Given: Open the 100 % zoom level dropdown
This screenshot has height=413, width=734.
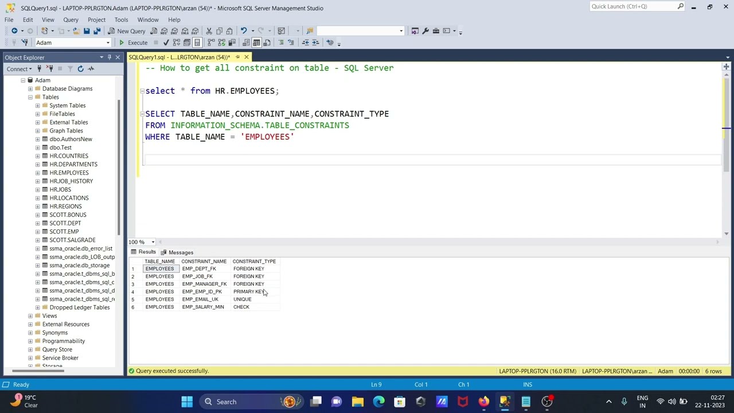Looking at the screenshot, I should click(x=153, y=242).
